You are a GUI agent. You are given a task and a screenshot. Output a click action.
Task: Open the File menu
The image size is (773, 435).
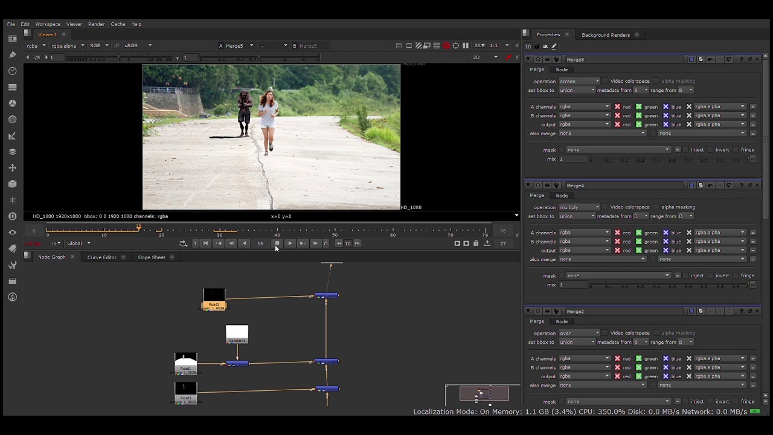click(x=11, y=24)
